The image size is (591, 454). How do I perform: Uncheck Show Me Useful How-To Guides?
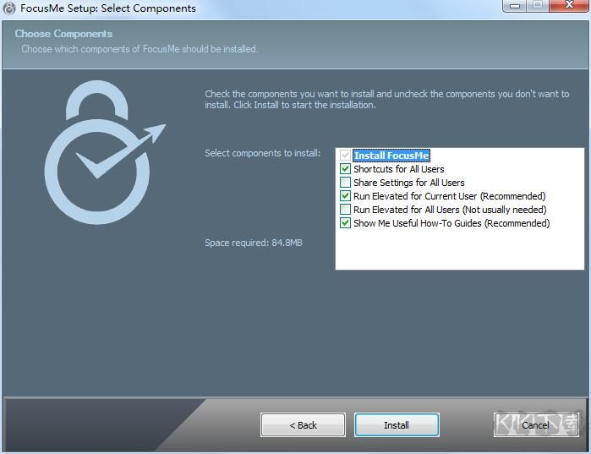click(345, 223)
